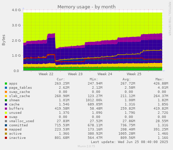
Task: Click the '4.0 G' axis label
Action: tap(16, 10)
